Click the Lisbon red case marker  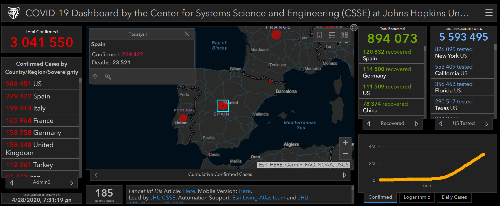(183, 118)
